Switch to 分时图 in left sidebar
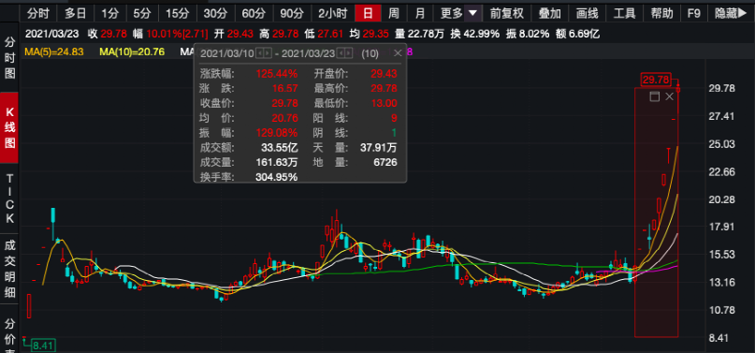The width and height of the screenshot is (755, 353). point(9,57)
